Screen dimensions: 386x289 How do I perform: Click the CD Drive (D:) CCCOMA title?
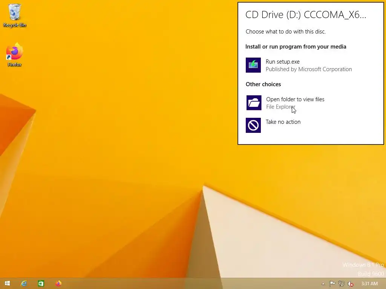306,15
